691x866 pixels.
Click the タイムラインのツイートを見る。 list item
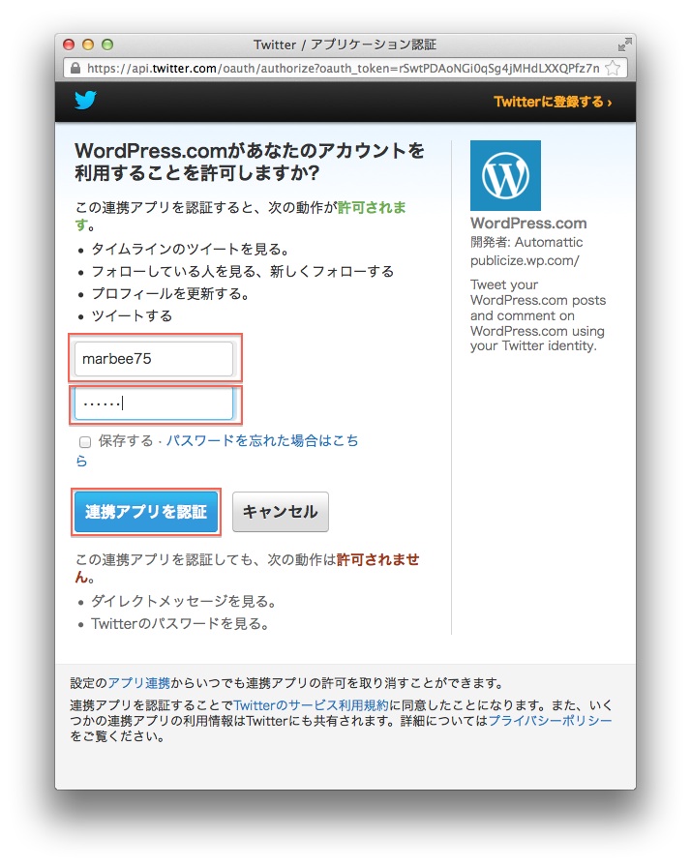point(191,249)
